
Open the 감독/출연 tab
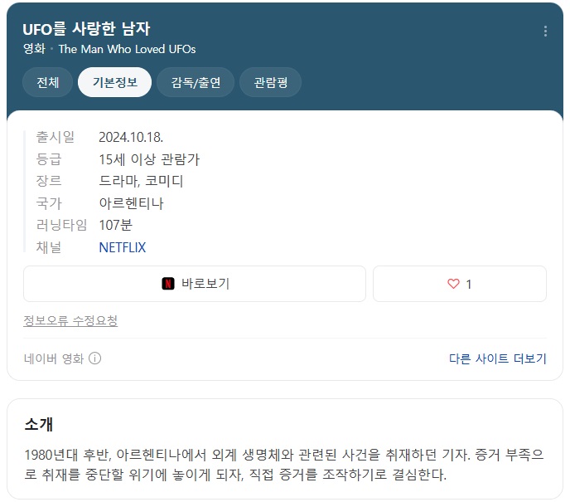click(x=196, y=82)
